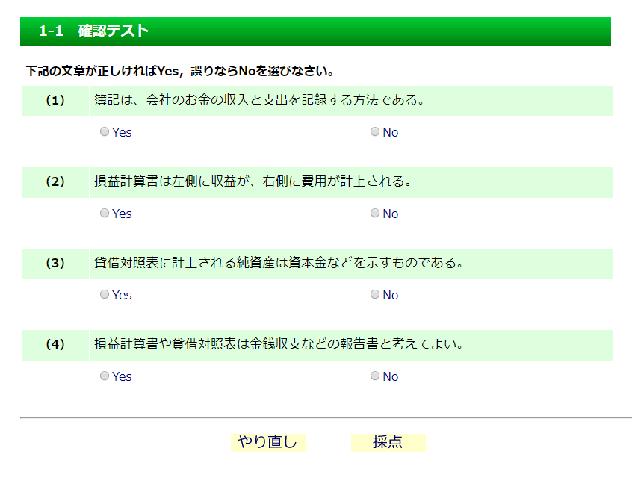
Task: Click the (3) question number cell
Action: (x=55, y=264)
